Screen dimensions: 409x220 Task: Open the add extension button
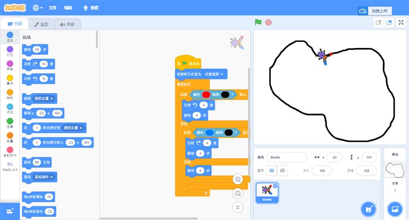coord(10,210)
